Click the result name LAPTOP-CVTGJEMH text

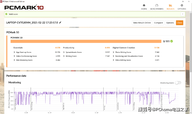coord(32,23)
